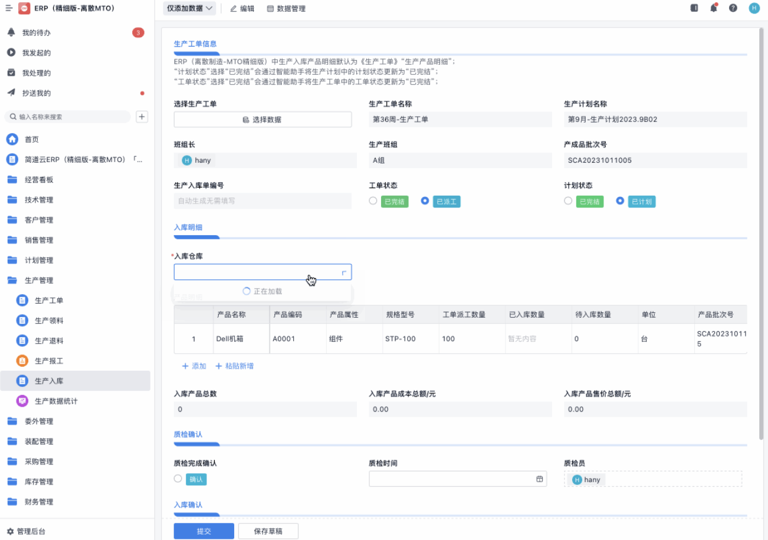768x540 pixels.
Task: Click the notification bell icon
Action: [x=714, y=8]
